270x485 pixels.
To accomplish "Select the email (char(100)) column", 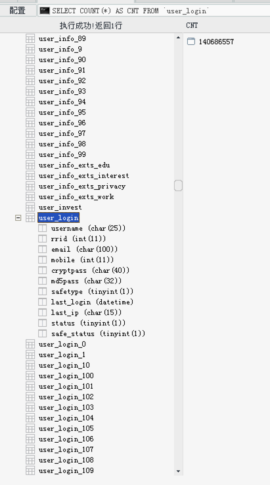I will (85, 249).
